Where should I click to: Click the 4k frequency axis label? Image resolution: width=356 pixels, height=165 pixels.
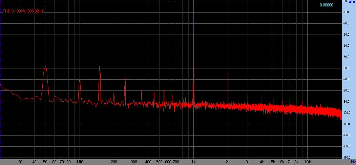click(262, 162)
